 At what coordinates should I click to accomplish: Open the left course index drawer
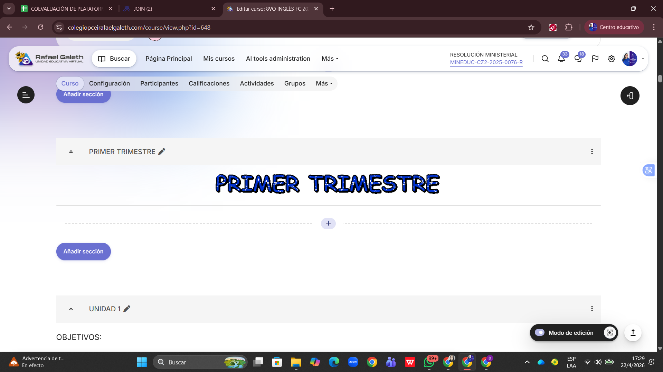[26, 95]
